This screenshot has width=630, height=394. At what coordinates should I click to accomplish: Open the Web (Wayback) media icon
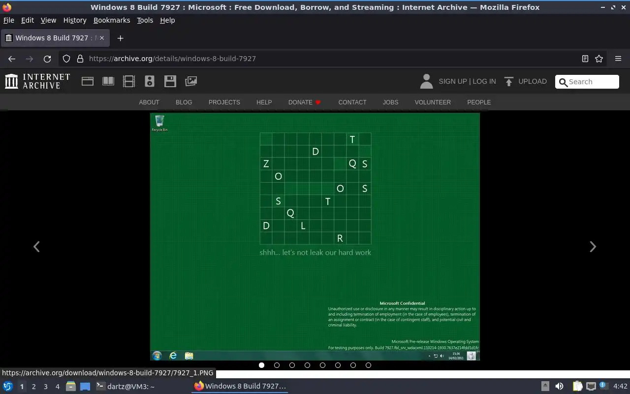88,81
